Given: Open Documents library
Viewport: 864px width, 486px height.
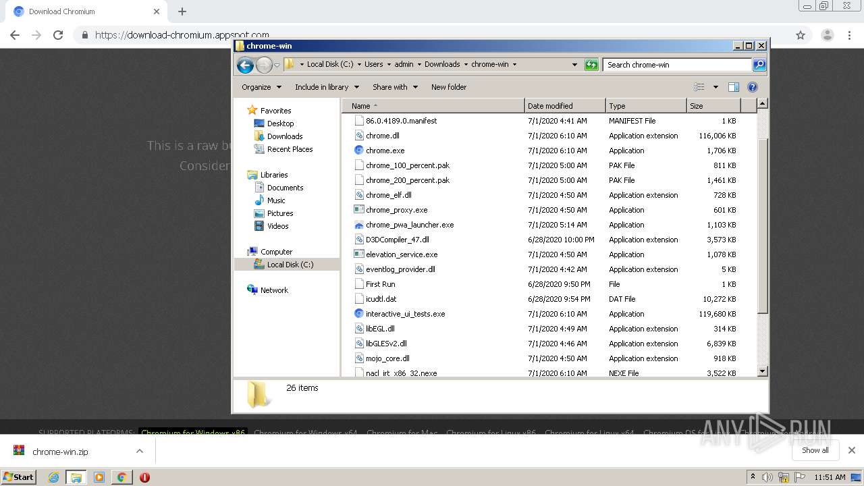Looking at the screenshot, I should pos(285,188).
